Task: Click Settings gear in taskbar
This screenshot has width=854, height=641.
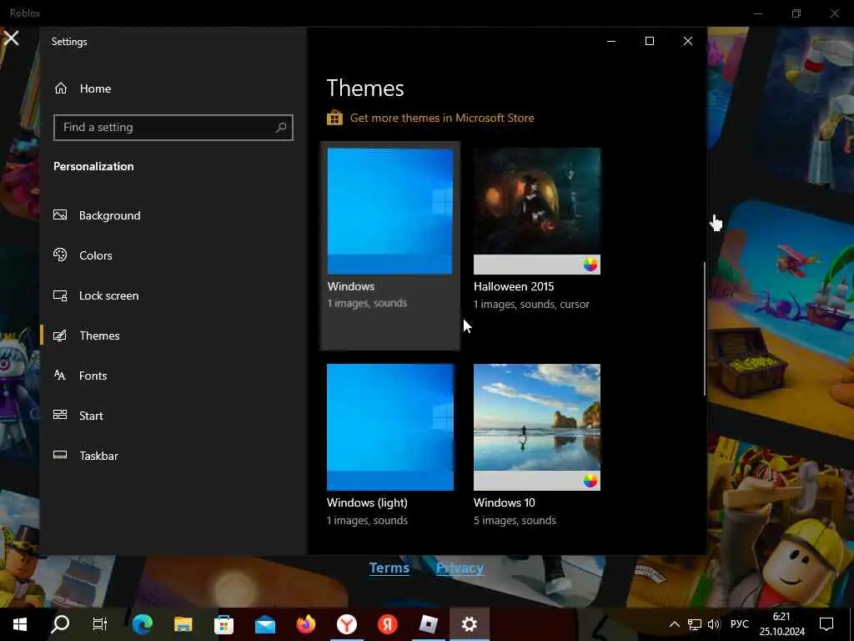Action: [469, 624]
